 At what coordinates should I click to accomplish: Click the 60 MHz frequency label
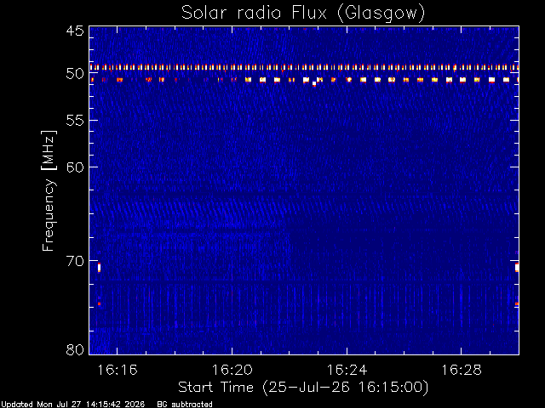[x=75, y=167]
